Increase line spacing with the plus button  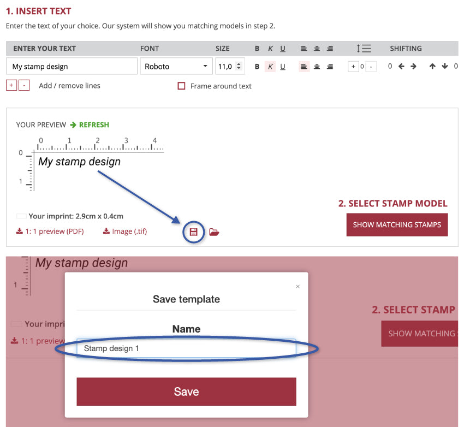click(353, 67)
